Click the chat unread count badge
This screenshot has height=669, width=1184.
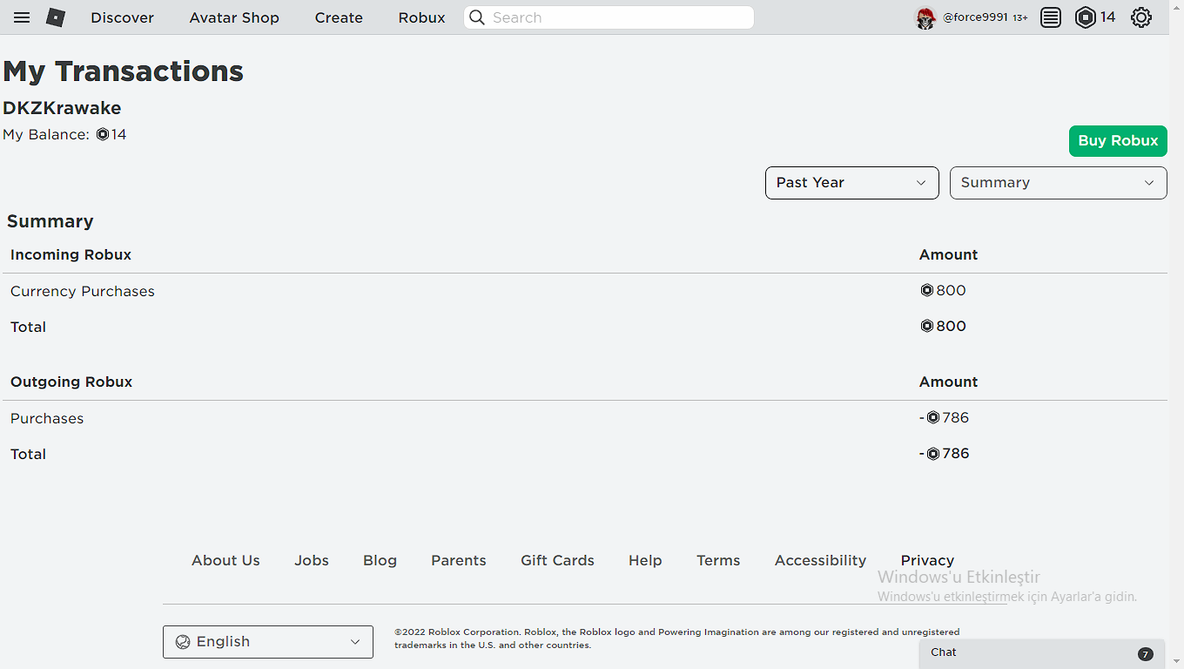pyautogui.click(x=1146, y=654)
